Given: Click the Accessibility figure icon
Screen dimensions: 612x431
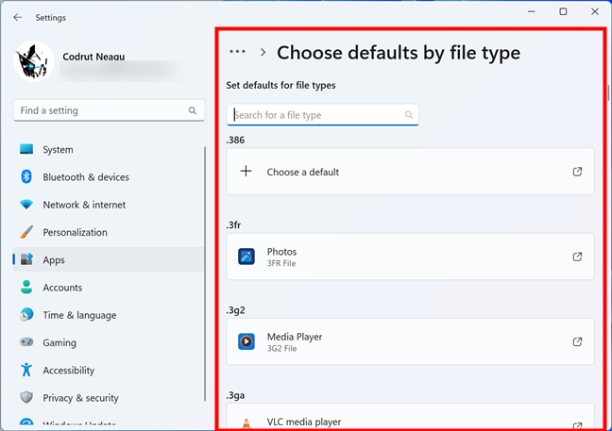Looking at the screenshot, I should [26, 371].
